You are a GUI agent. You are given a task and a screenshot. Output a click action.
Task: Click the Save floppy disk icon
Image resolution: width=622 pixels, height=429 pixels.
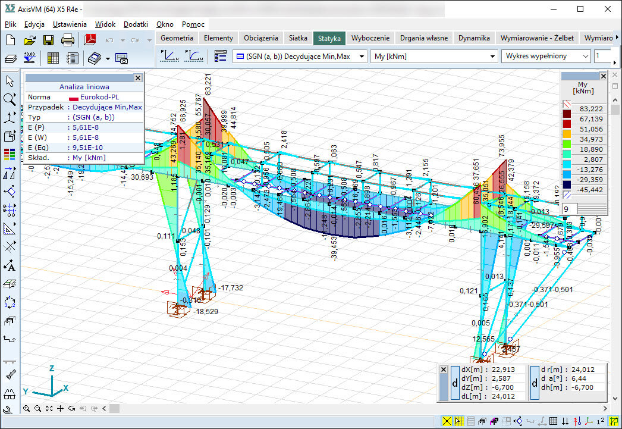click(48, 40)
